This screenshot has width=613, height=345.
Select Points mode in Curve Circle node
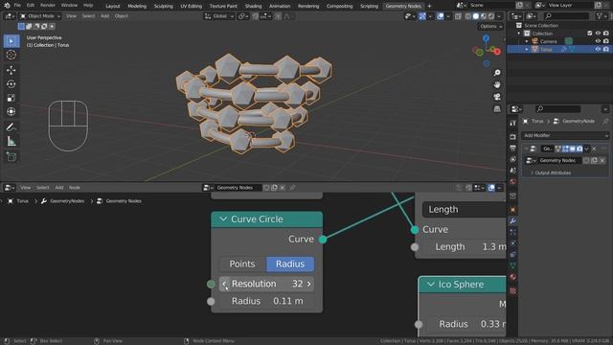point(242,264)
